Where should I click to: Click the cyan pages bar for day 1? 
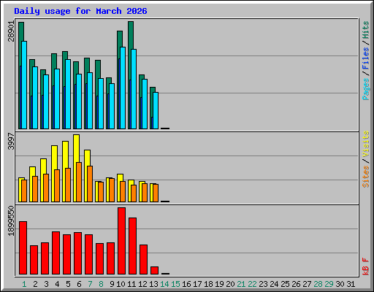point(24,85)
